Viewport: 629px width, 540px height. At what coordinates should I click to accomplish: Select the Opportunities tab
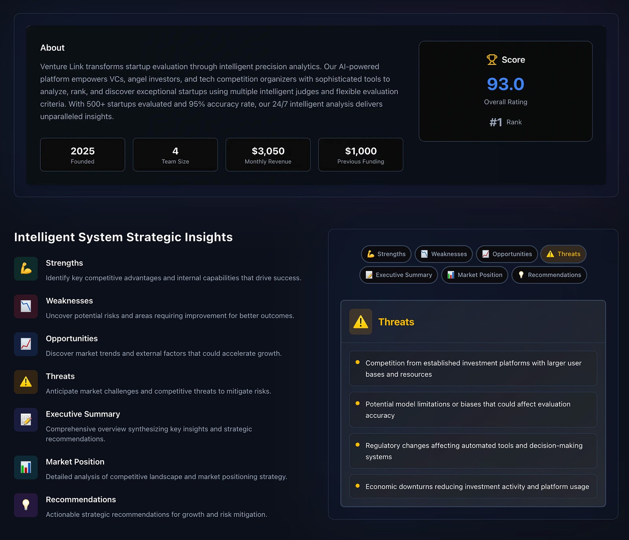(507, 254)
